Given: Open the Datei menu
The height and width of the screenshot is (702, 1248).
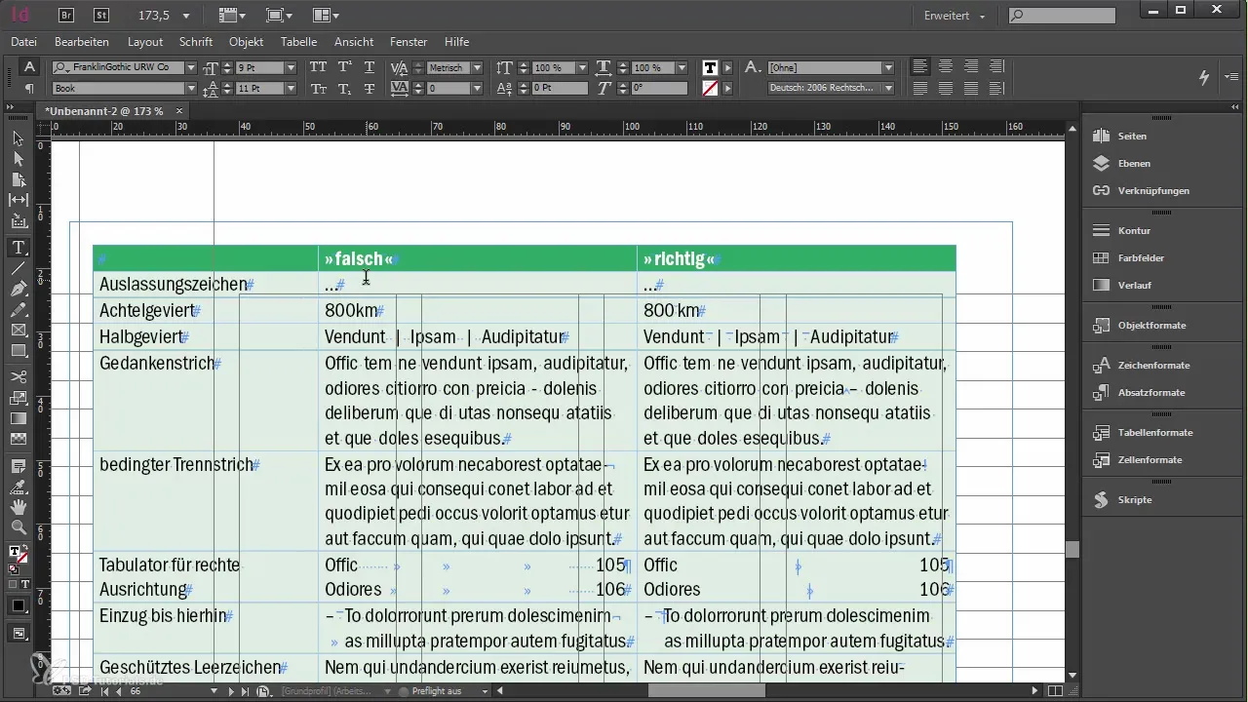Looking at the screenshot, I should coord(24,42).
